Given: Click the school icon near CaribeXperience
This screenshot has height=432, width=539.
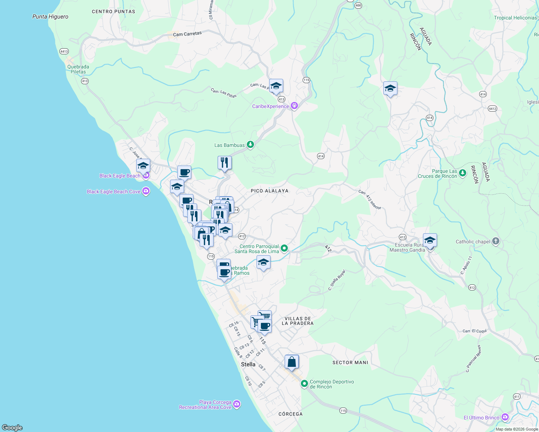Looking at the screenshot, I should pyautogui.click(x=276, y=86).
